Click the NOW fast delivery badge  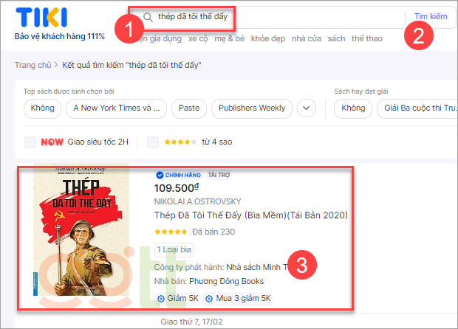[x=52, y=142]
